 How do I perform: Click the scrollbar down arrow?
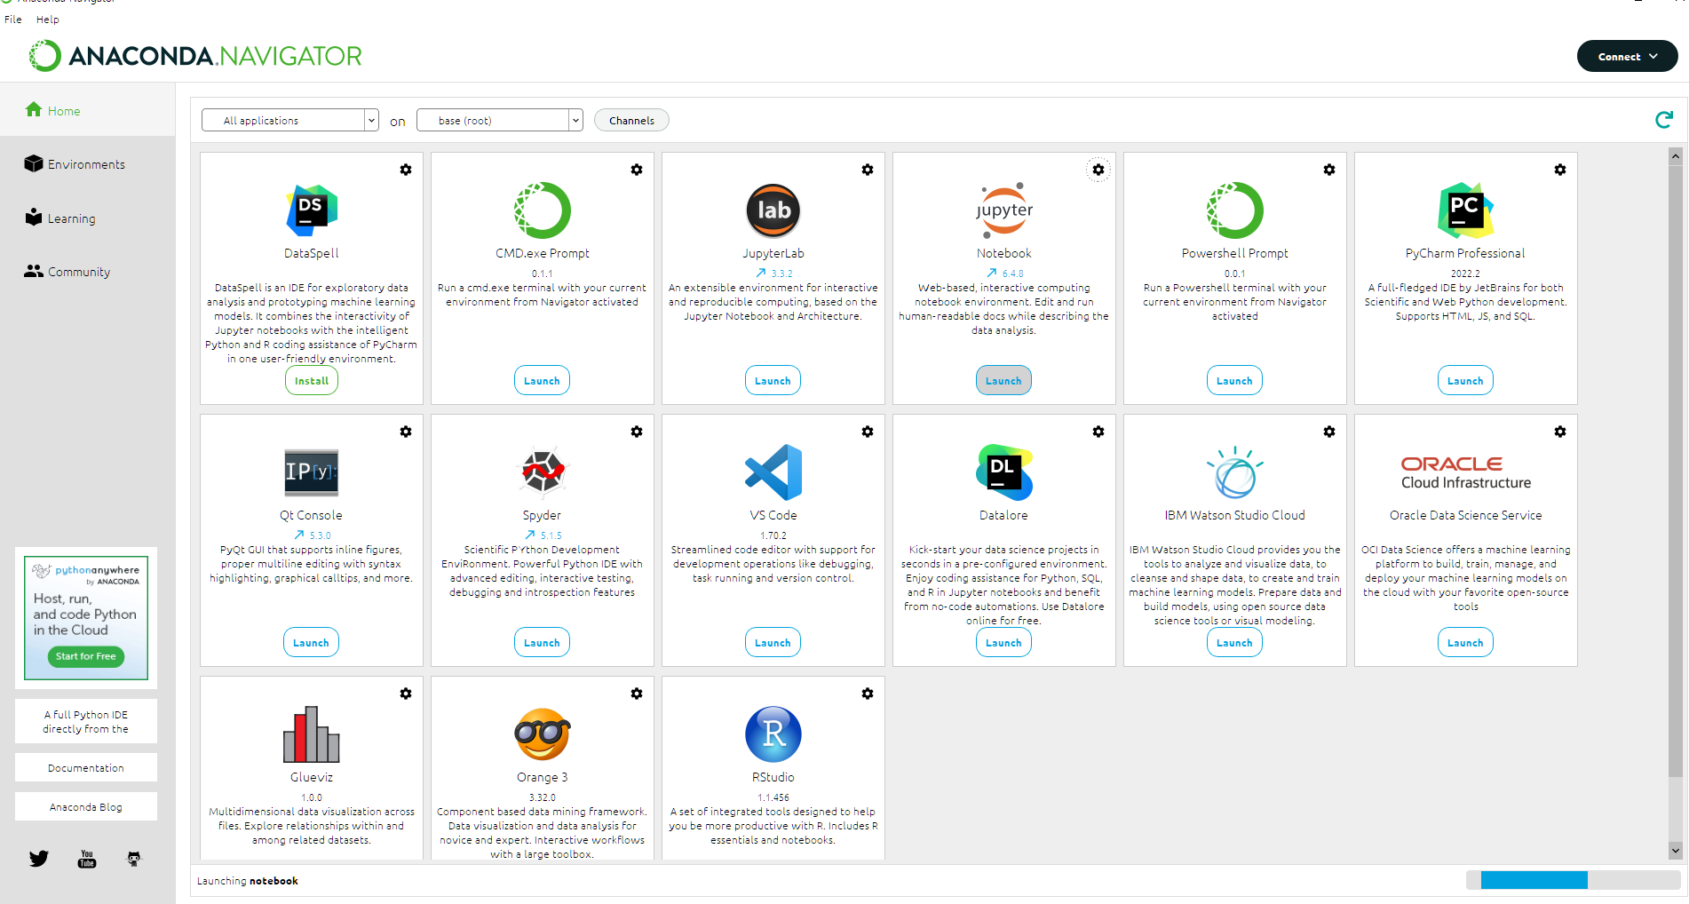pyautogui.click(x=1676, y=851)
